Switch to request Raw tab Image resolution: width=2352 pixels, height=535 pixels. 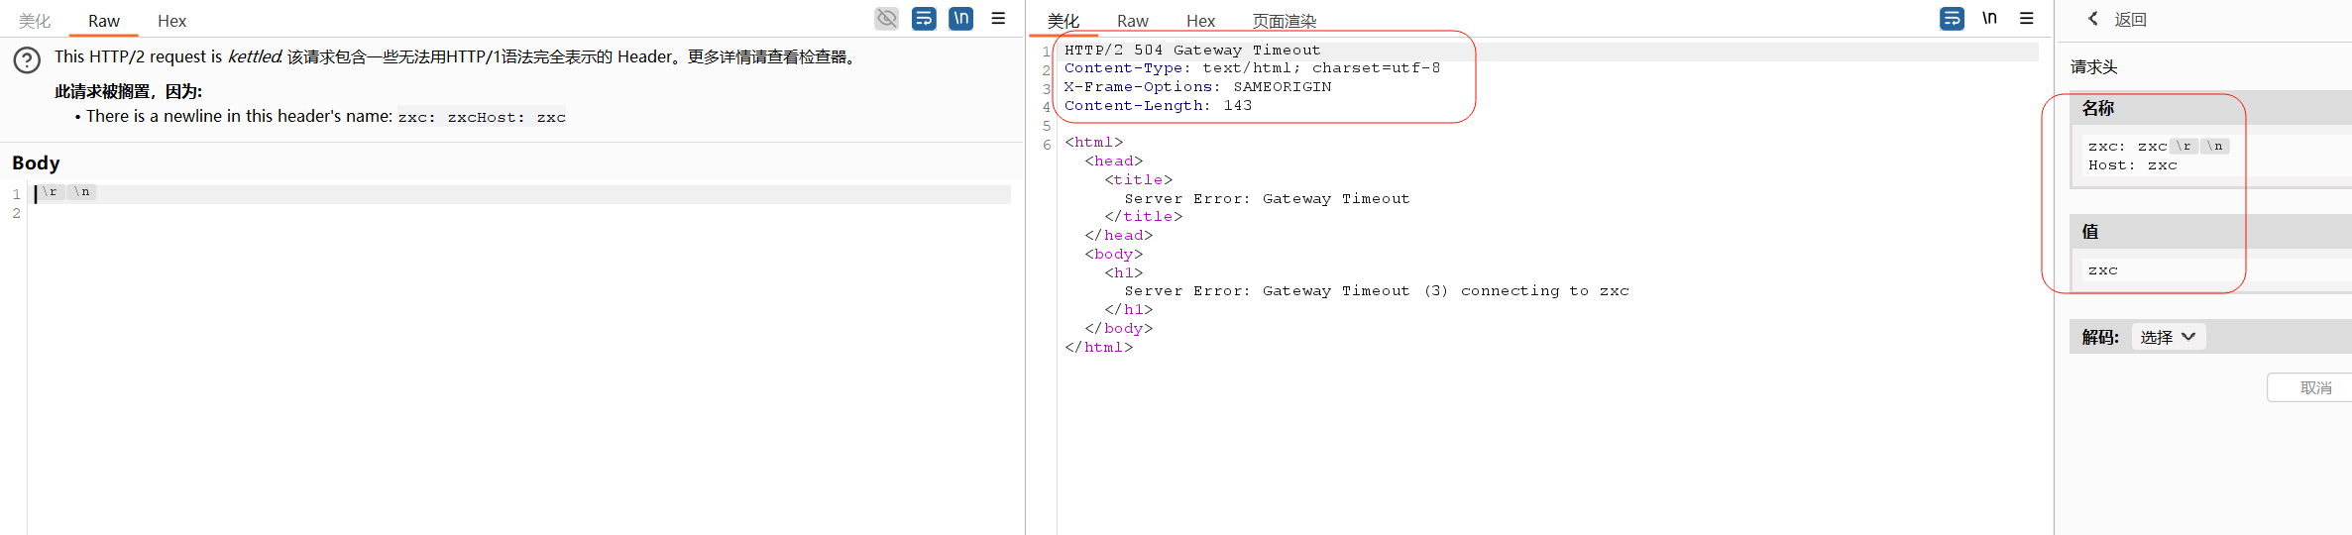[x=103, y=21]
